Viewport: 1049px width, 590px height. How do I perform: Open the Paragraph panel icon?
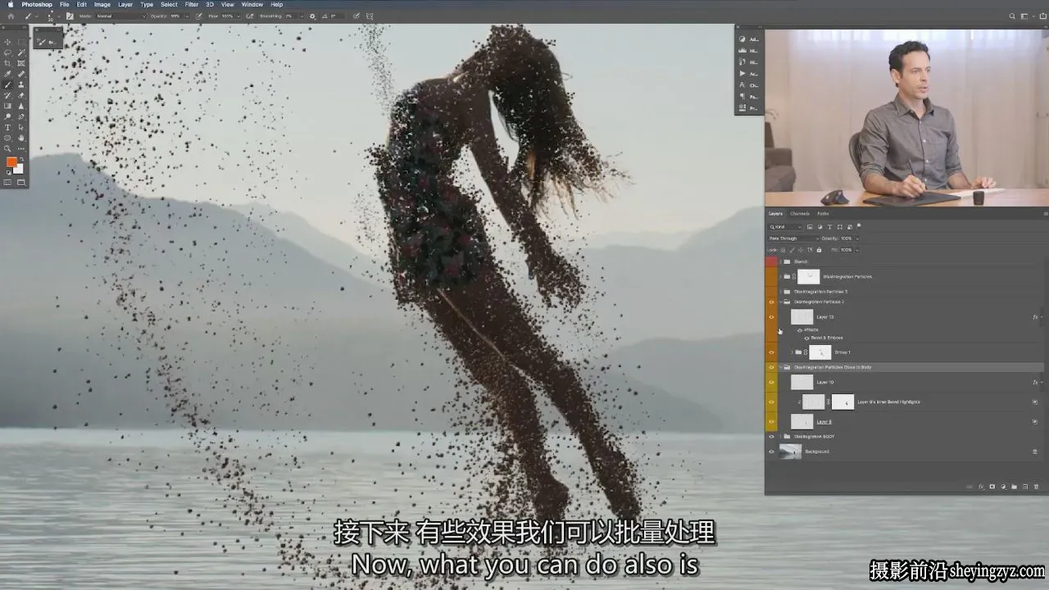click(x=742, y=96)
